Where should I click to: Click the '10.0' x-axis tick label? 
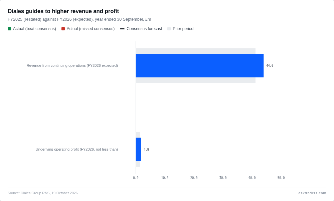click(x=165, y=178)
